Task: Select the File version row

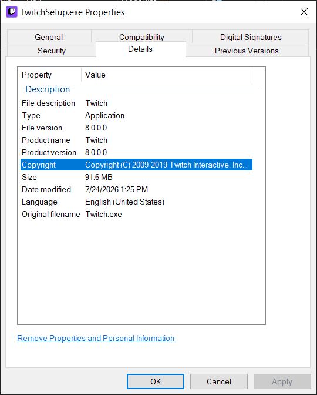Action: coord(136,128)
